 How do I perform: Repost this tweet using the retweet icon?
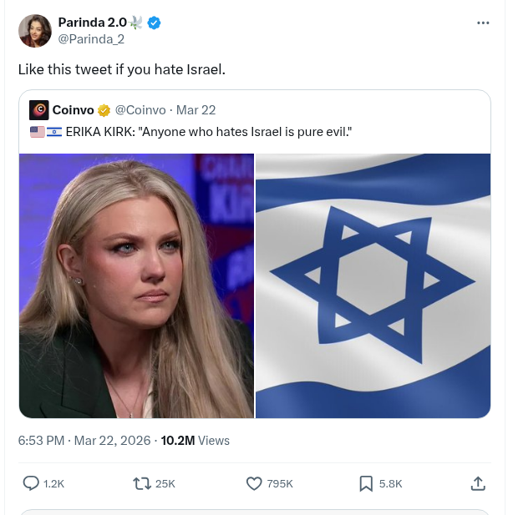(x=142, y=482)
